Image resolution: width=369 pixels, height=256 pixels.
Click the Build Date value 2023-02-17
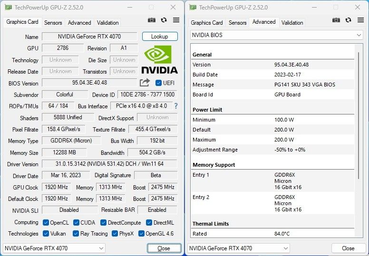tap(288, 75)
